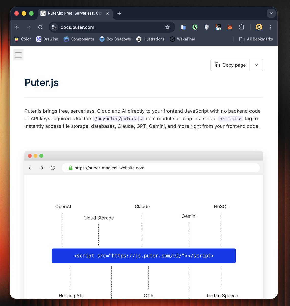290x306 pixels.
Task: Click the OpenAI label in diagram
Action: 63,207
